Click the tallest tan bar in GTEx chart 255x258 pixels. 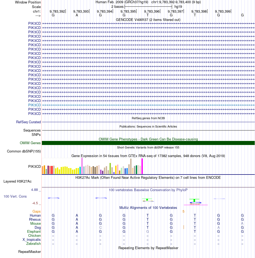pos(131,166)
